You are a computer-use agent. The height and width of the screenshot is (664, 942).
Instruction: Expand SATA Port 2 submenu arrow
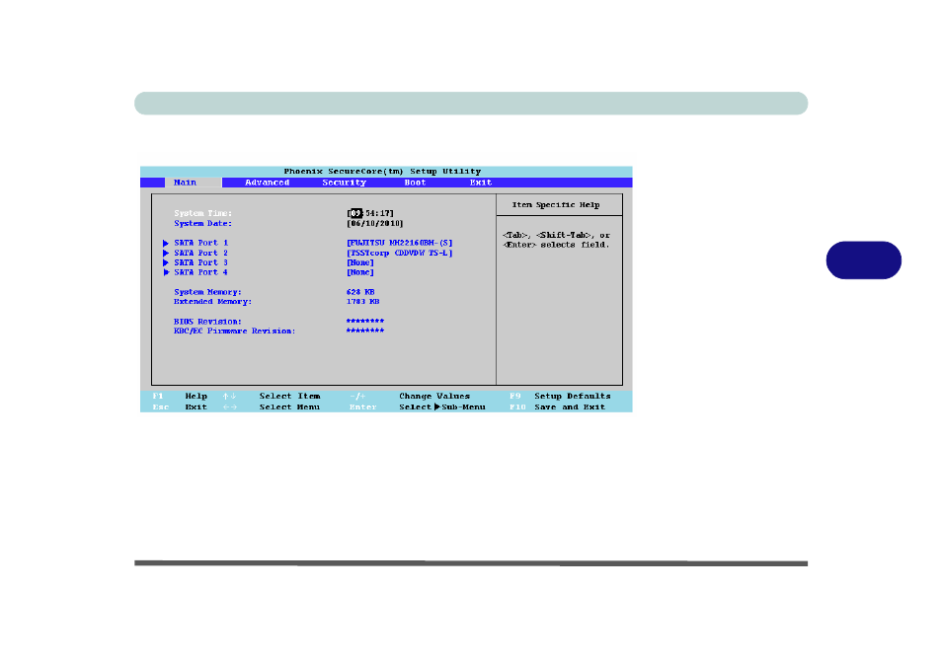[166, 254]
